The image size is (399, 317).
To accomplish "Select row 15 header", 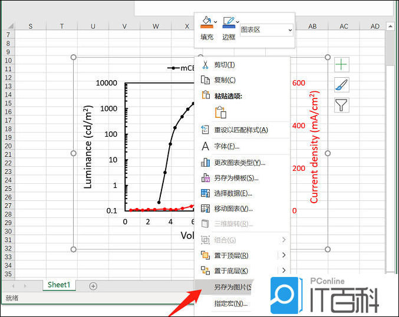I will pos(8,103).
